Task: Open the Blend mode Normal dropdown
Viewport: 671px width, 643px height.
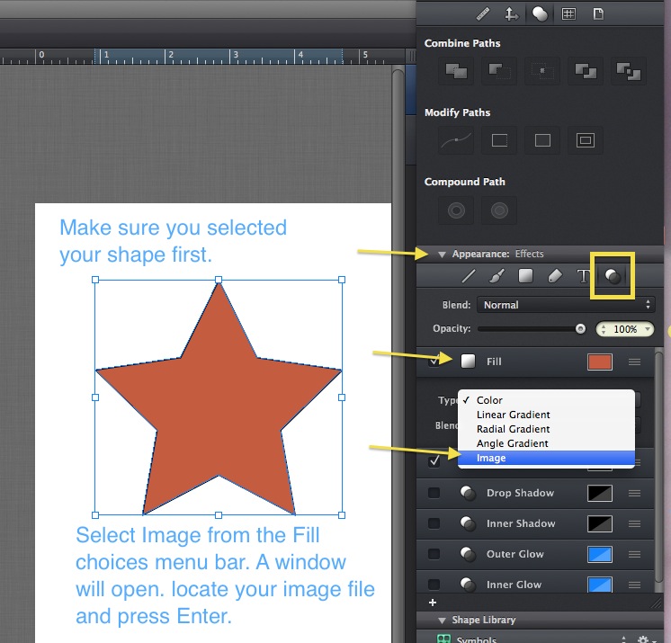Action: pos(565,305)
